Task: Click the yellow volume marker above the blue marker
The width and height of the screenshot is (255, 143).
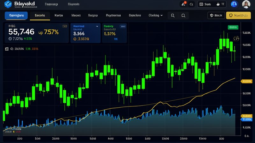Action: click(246, 116)
